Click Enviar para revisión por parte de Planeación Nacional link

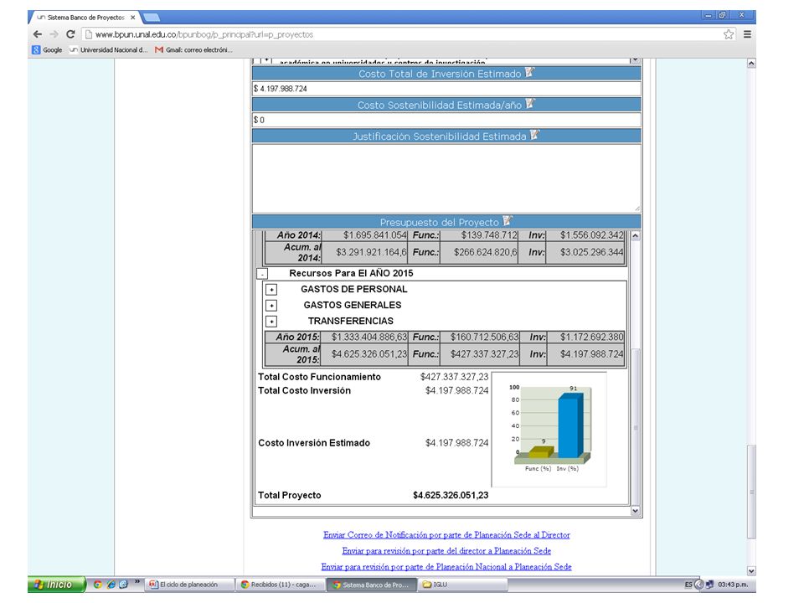point(446,567)
